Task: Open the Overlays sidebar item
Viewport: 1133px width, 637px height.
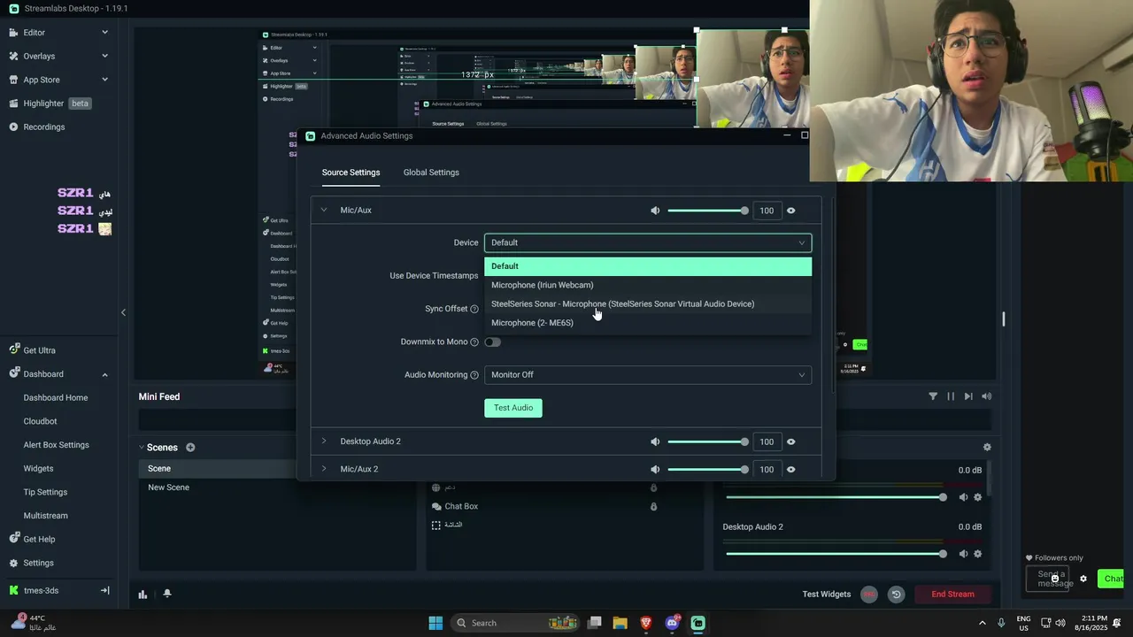Action: coord(39,56)
